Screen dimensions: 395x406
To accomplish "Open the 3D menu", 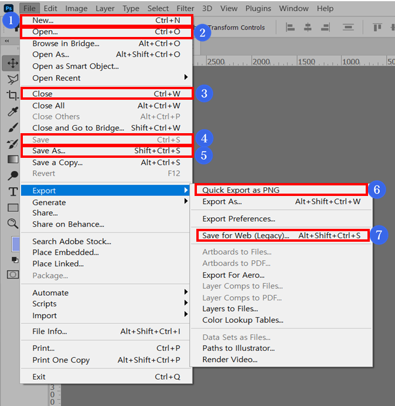I will click(x=207, y=9).
